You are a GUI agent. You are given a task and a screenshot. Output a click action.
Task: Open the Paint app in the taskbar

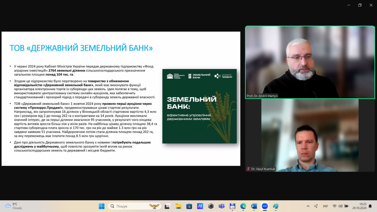276,206
